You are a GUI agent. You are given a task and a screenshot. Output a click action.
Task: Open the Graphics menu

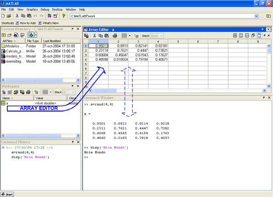[32, 10]
